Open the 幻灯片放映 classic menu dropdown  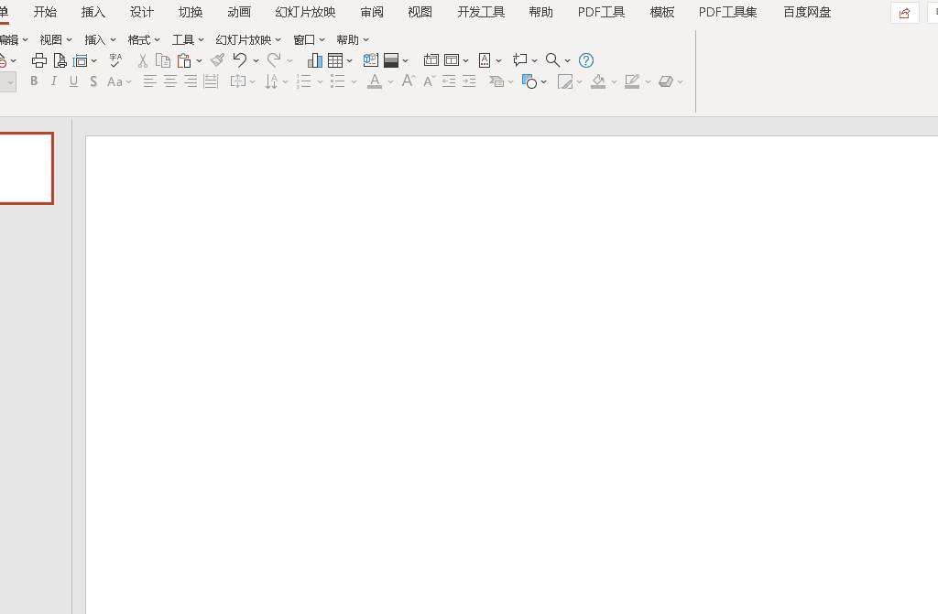pyautogui.click(x=248, y=39)
